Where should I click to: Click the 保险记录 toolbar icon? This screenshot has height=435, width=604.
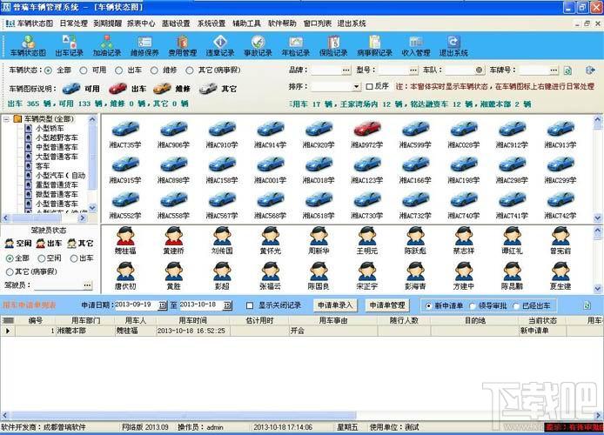click(336, 46)
